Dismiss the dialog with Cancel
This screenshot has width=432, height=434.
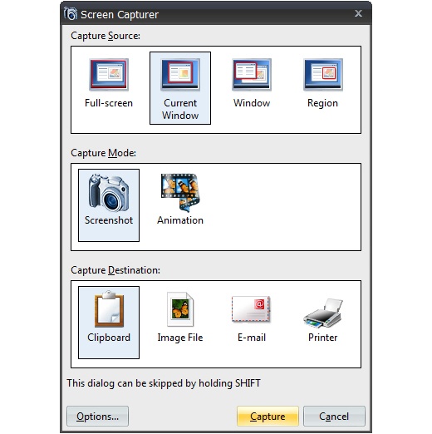(334, 416)
